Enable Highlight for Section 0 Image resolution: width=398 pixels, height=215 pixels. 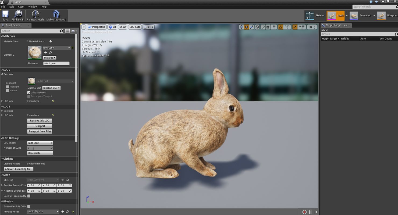click(8, 87)
